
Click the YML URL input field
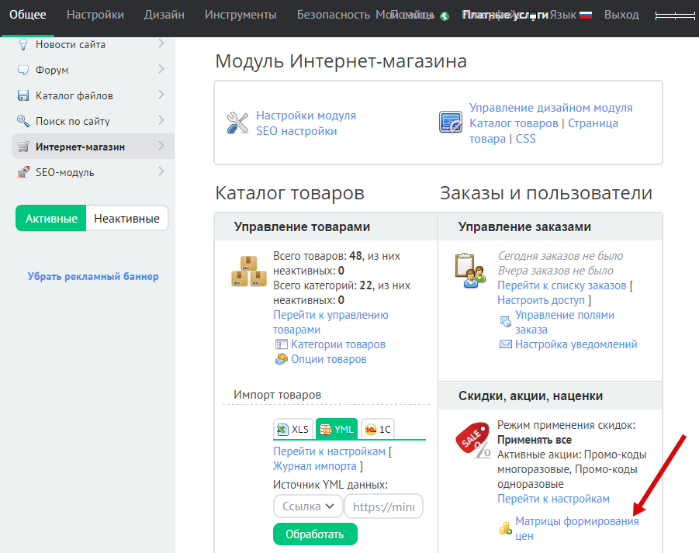(383, 506)
